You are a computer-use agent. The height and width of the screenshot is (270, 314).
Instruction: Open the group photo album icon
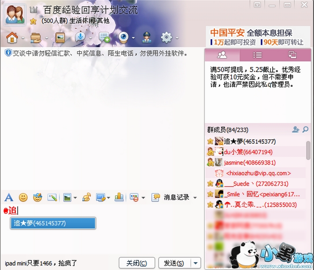pos(60,37)
